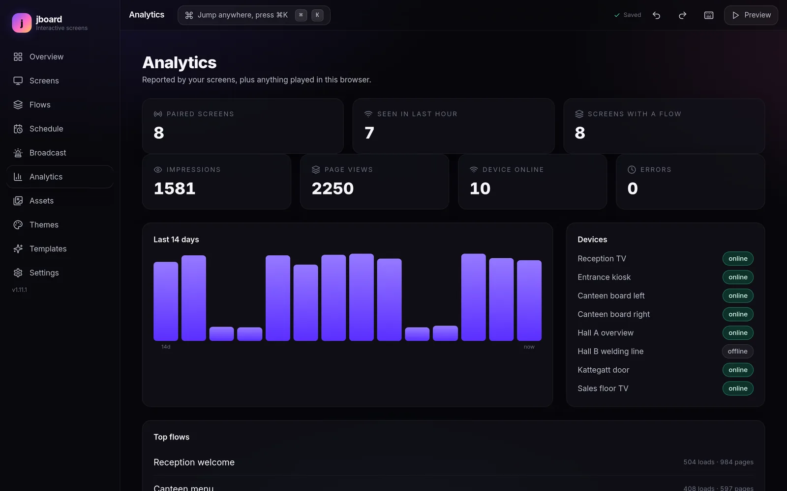Click the Screens With a Flow icon
Image resolution: width=787 pixels, height=491 pixels.
tap(579, 114)
